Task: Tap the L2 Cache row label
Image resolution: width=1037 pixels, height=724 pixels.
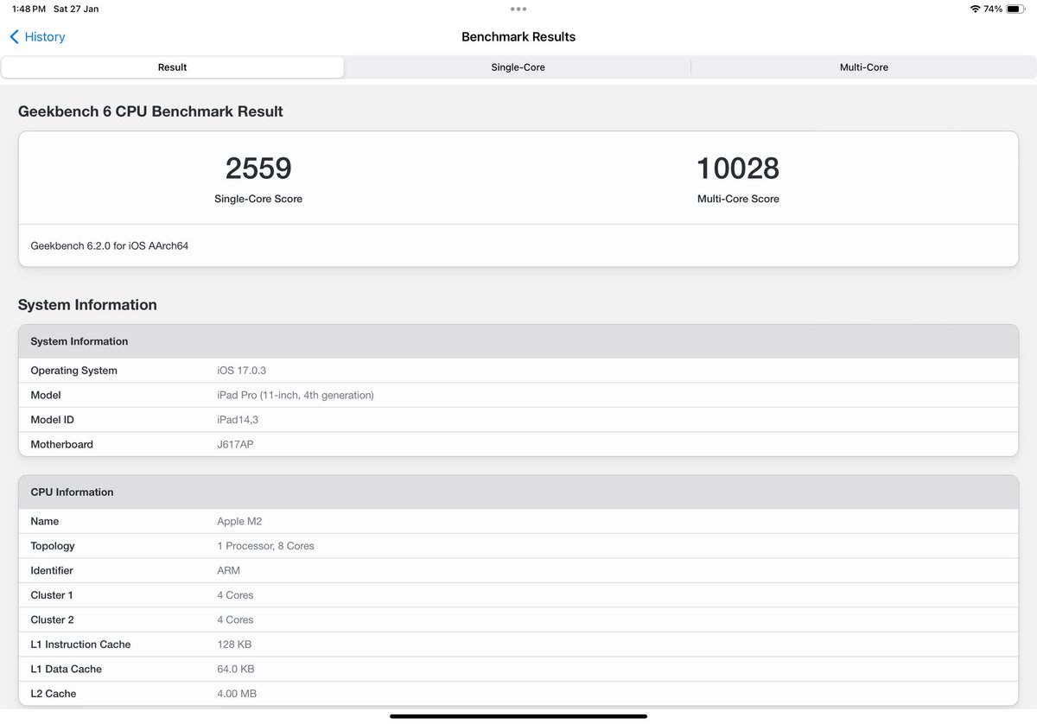Action: point(54,694)
